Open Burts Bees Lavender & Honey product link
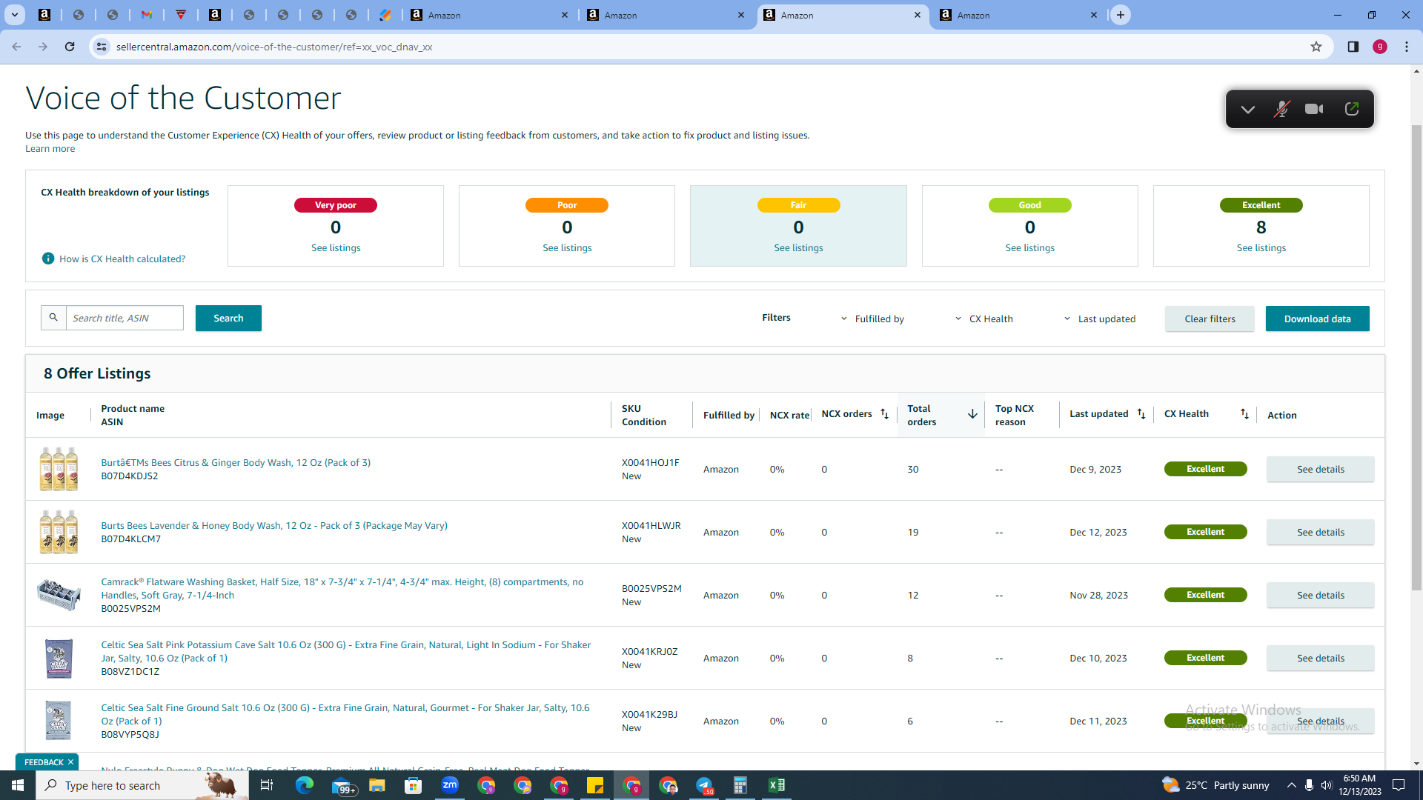 pos(274,526)
